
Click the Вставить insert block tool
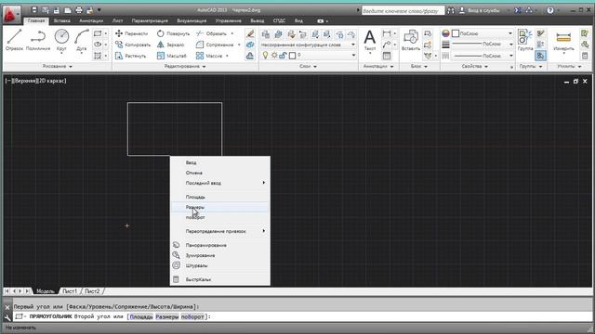pos(411,40)
